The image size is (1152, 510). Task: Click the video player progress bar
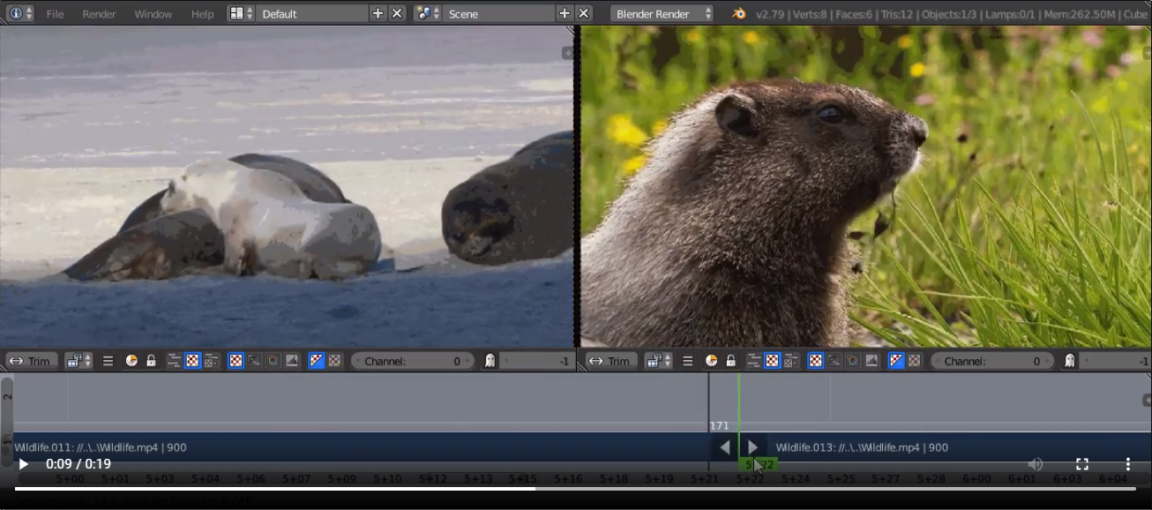coord(576,488)
